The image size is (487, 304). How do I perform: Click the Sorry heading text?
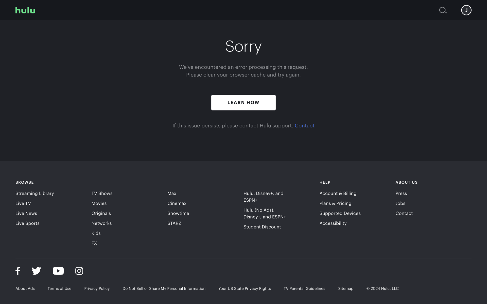click(x=243, y=47)
